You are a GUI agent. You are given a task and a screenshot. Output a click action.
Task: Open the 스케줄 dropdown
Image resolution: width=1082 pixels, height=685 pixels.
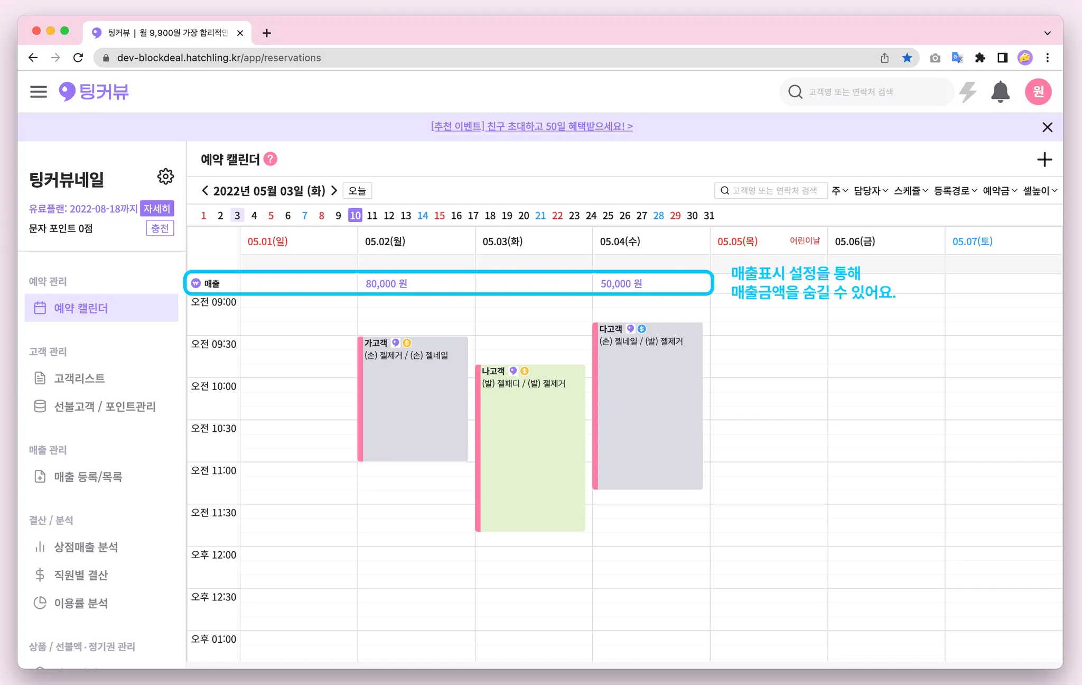pos(911,191)
